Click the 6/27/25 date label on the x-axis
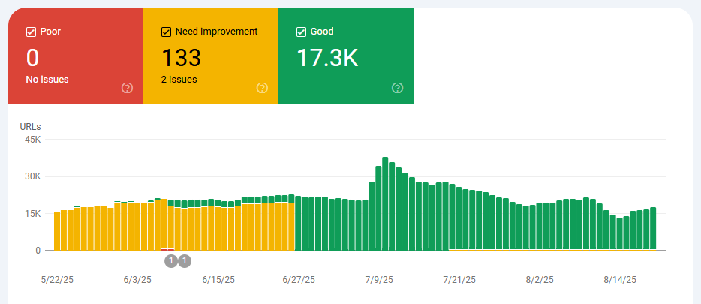This screenshot has height=304, width=701. [x=299, y=280]
